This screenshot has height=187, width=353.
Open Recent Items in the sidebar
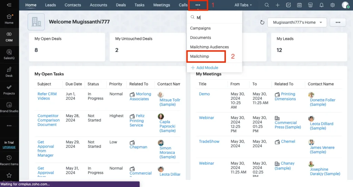pos(9,160)
